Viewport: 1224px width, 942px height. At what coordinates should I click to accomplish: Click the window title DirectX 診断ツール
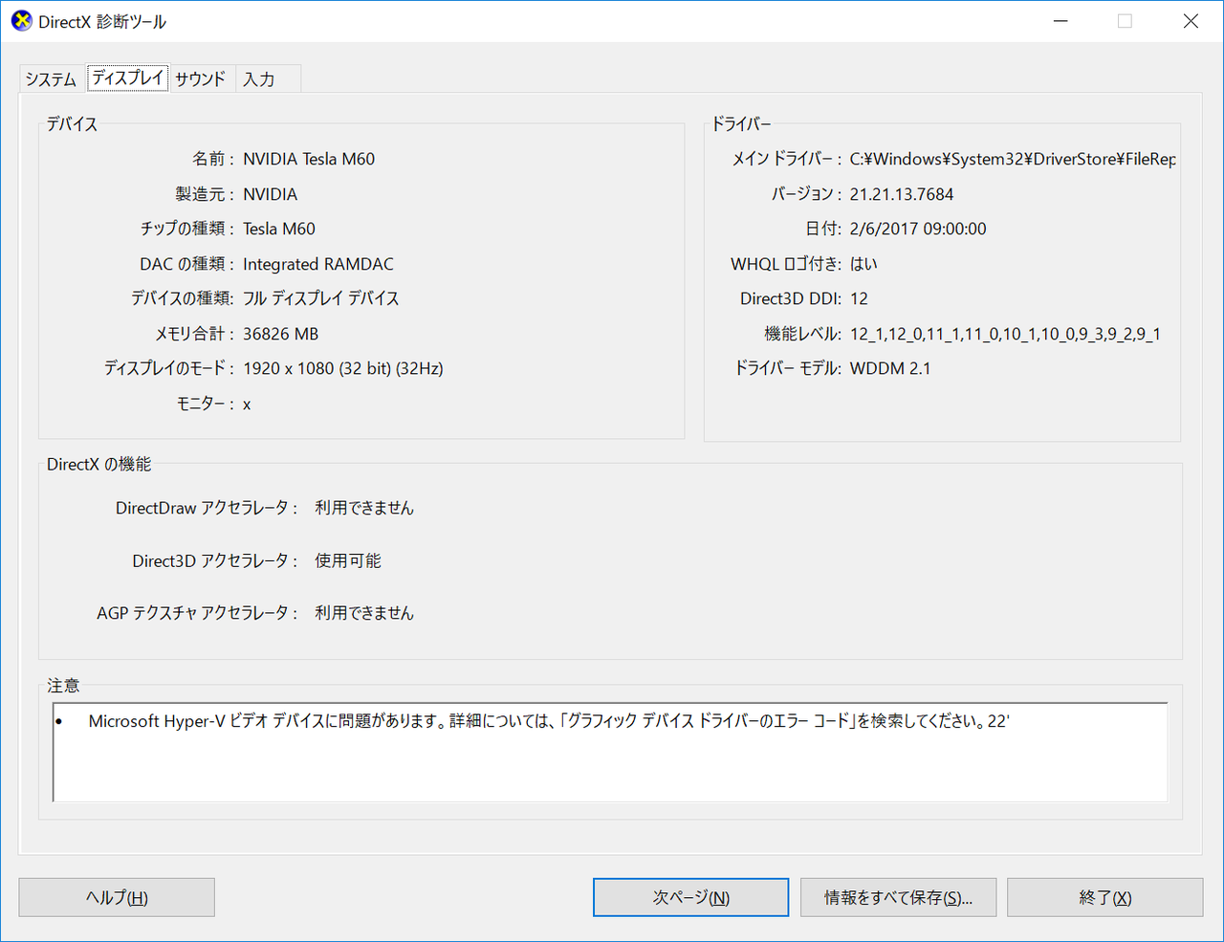[x=102, y=21]
